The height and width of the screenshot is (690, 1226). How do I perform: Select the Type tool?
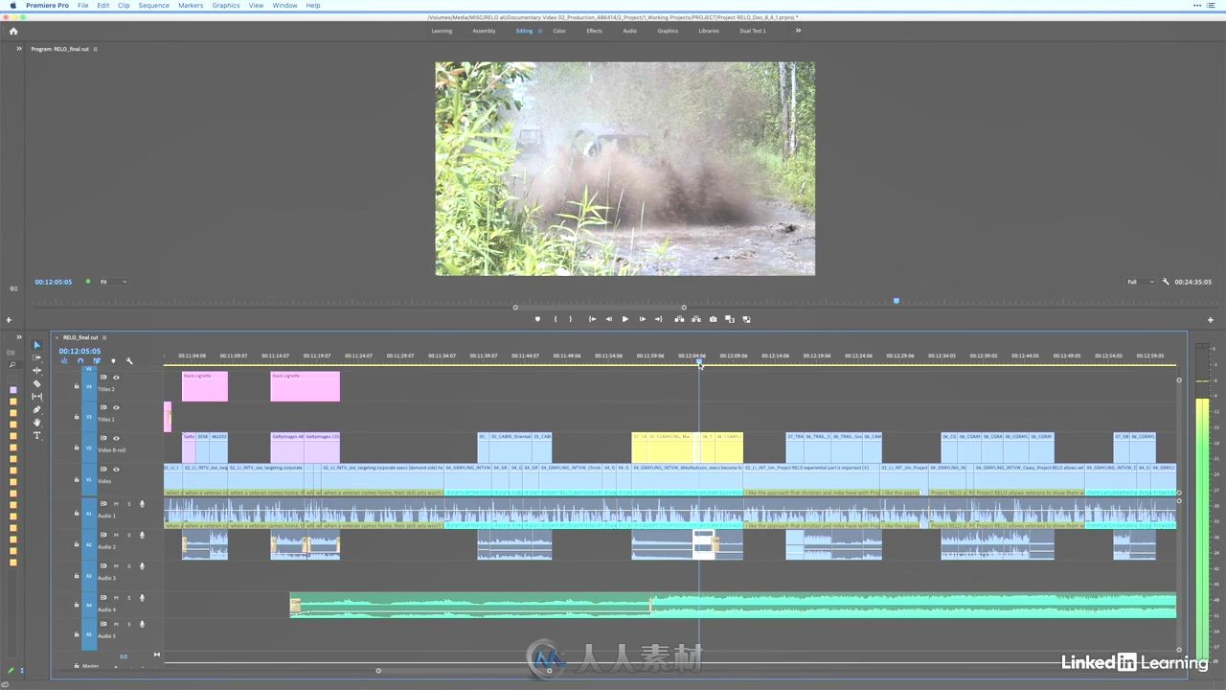[37, 435]
